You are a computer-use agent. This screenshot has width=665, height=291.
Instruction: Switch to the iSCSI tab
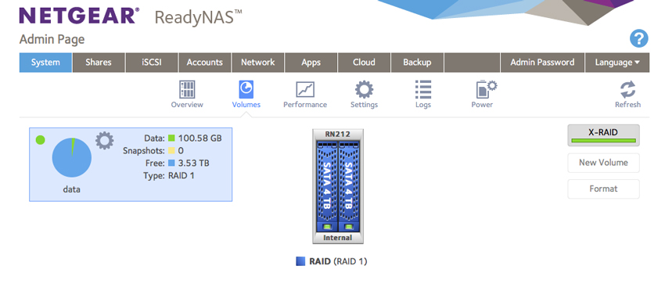152,63
